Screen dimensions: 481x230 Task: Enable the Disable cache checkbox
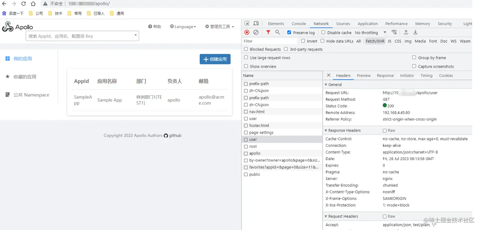click(323, 32)
